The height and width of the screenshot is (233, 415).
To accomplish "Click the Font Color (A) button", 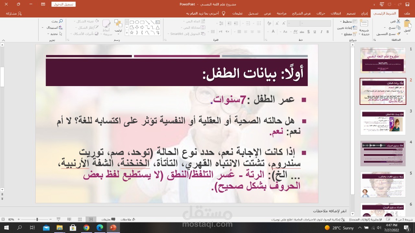I will coord(273,32).
